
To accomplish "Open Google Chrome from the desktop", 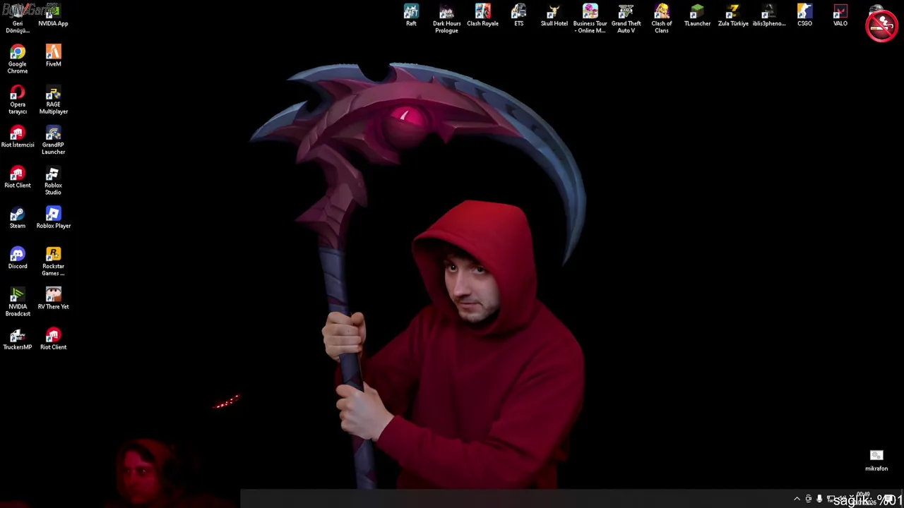I will click(x=18, y=59).
